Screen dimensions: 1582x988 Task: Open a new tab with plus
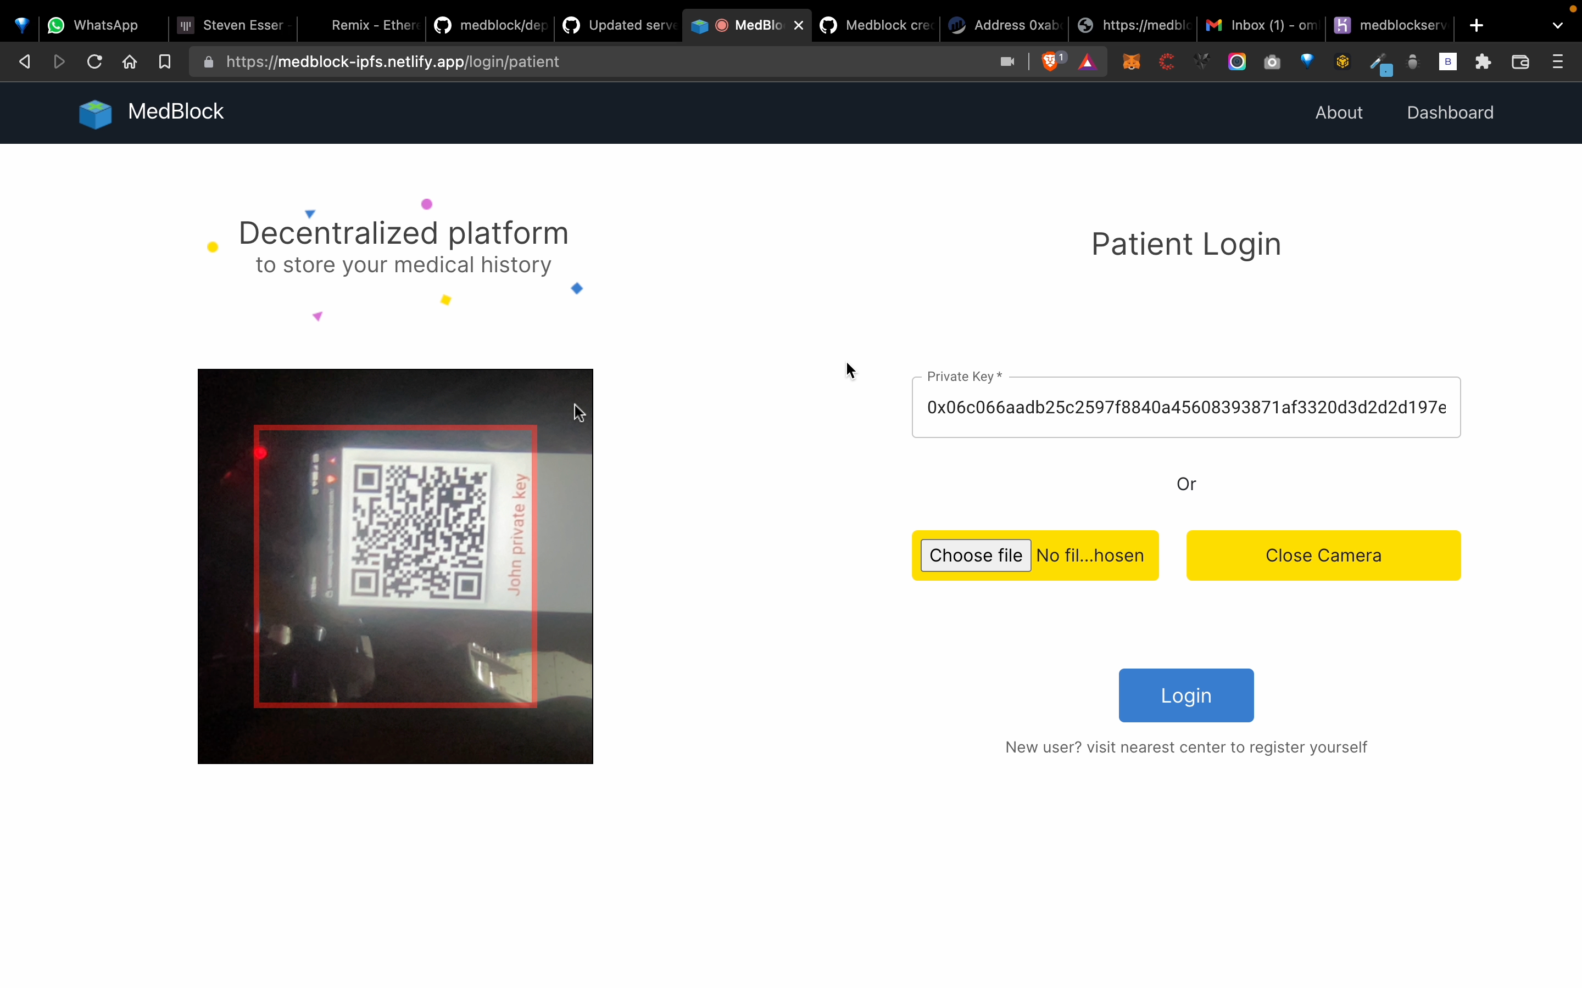click(1476, 25)
